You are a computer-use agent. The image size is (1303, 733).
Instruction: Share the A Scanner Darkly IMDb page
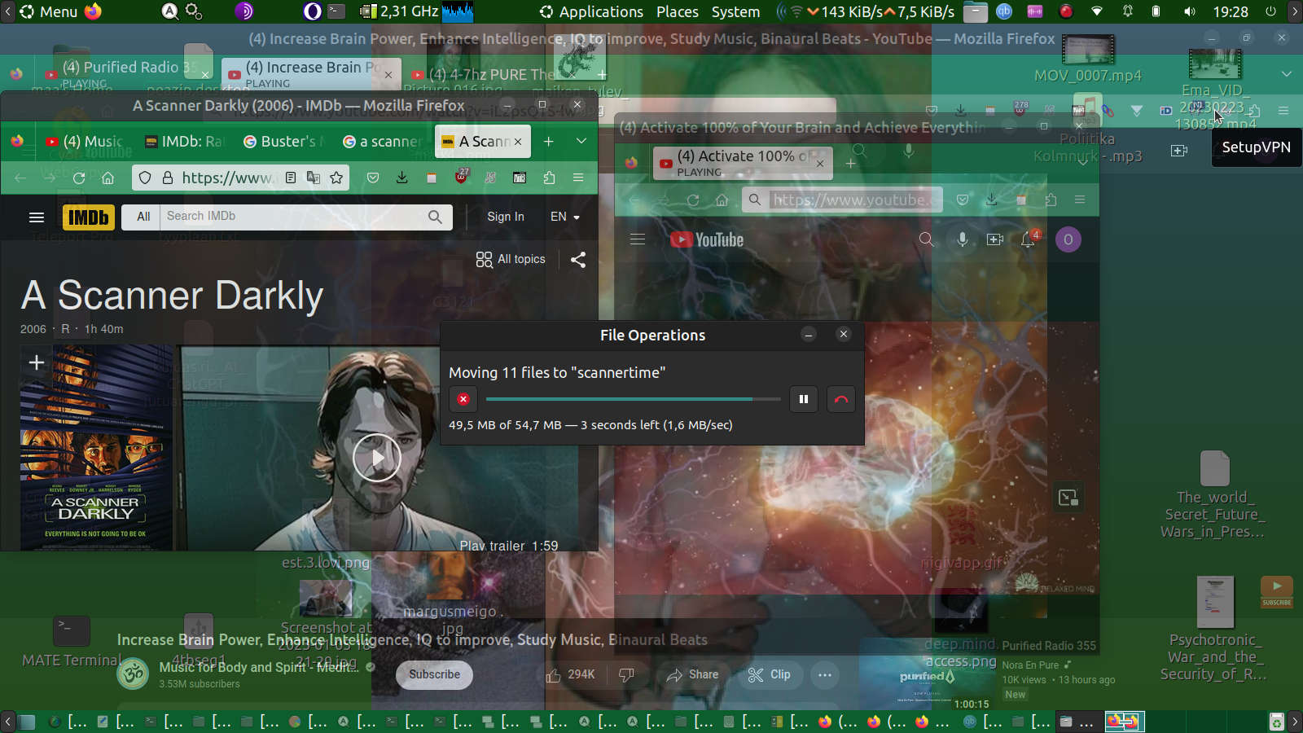pos(578,260)
